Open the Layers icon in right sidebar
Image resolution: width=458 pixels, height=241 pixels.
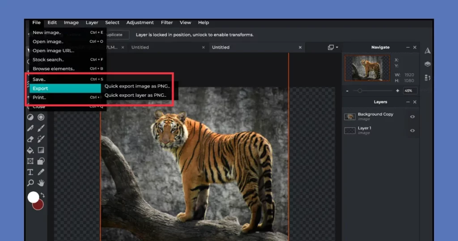[x=428, y=64]
